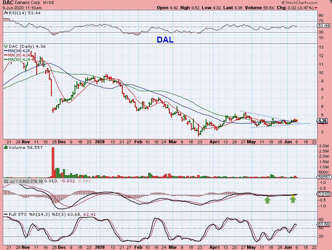
Task: Click the green arrow with yellow tip
Action: click(x=293, y=199)
